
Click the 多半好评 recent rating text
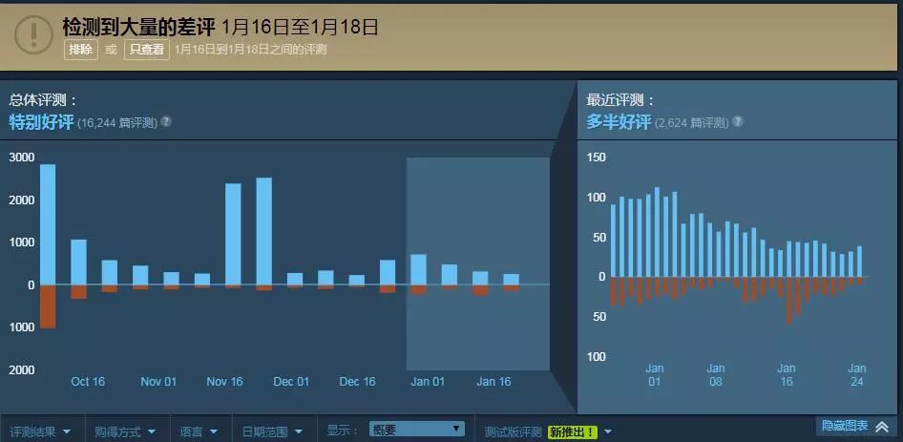619,122
